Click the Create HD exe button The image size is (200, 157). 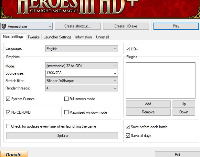tap(126, 26)
